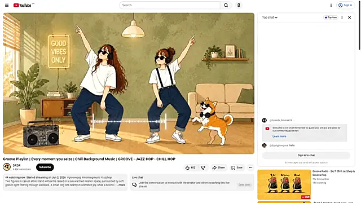The height and width of the screenshot is (203, 361).
Task: Open the #jazzhop hashtag
Action: pyautogui.click(x=106, y=178)
